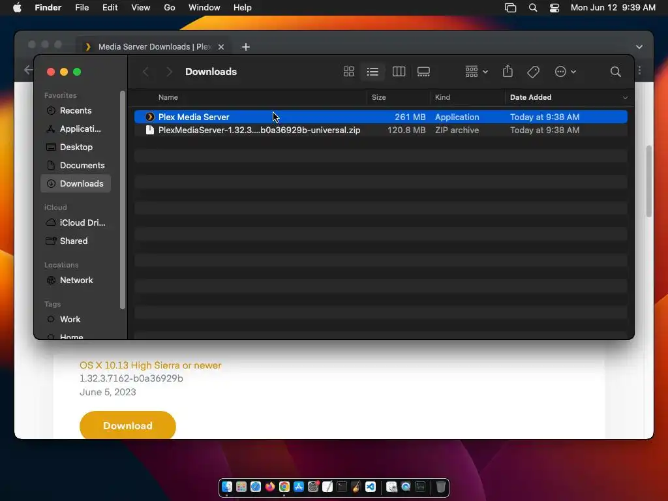
Task: Open App Store from the Dock
Action: [299, 487]
